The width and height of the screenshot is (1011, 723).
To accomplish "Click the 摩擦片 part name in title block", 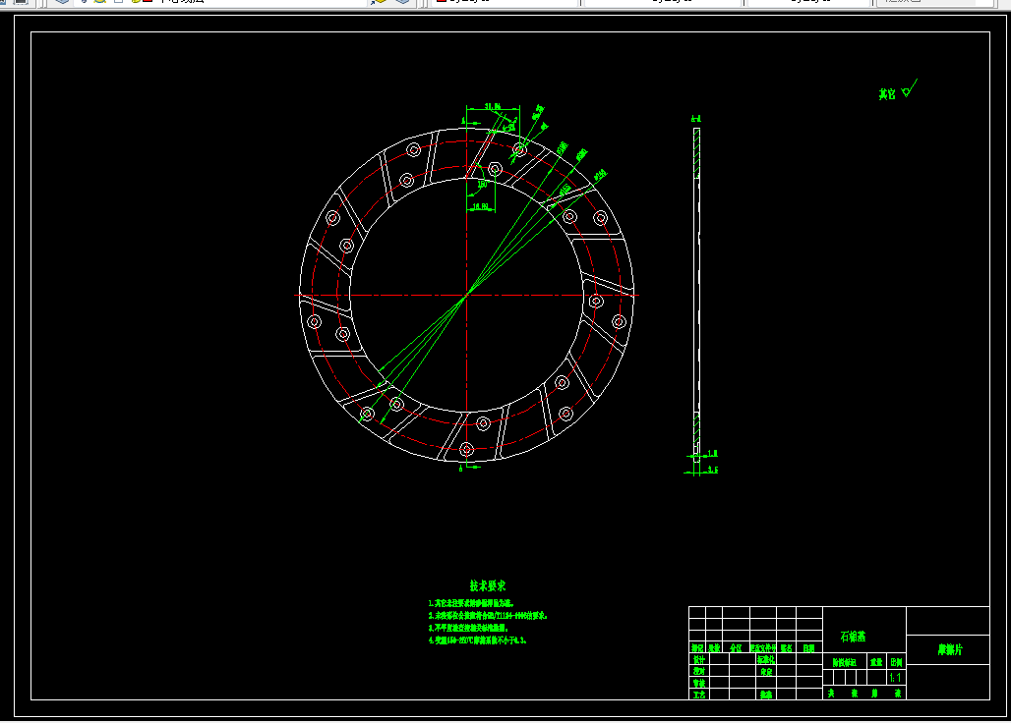I will 950,649.
